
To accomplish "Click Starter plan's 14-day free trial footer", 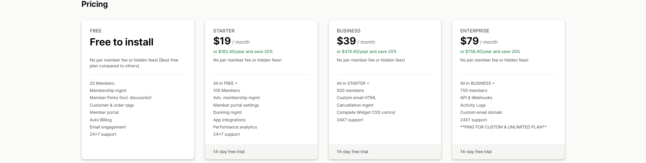I will click(x=229, y=152).
